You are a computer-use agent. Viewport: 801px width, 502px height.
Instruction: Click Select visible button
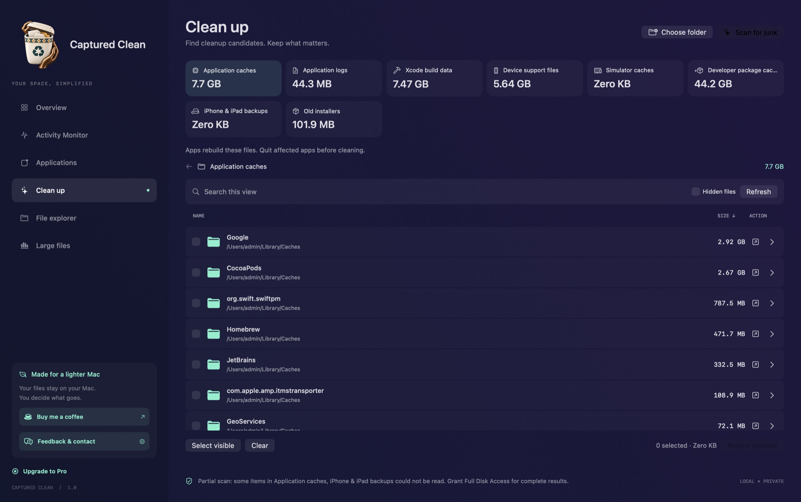point(213,446)
